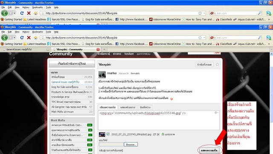This screenshot has height=154, width=273.
Task: Open All Gangster category in sidebar
Action: 72,107
